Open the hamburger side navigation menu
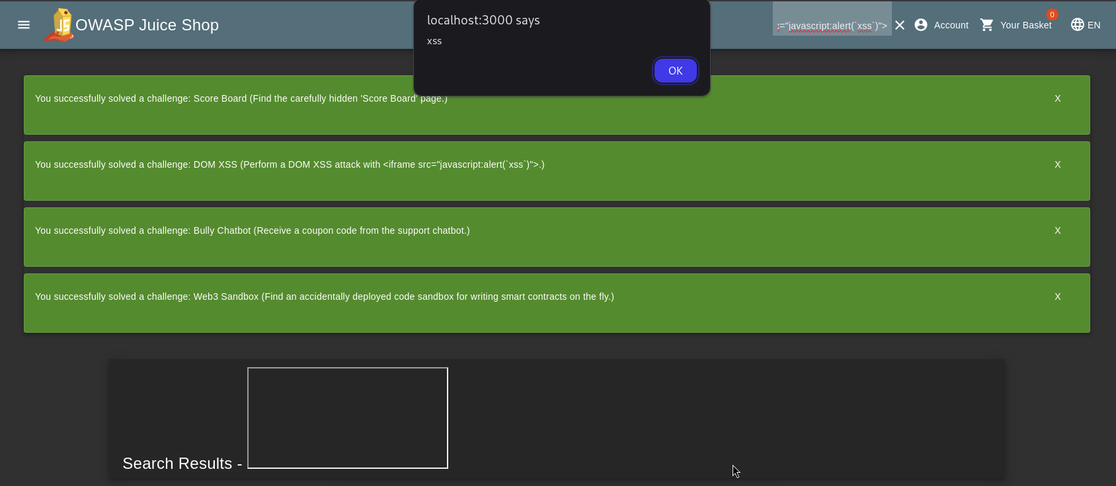Viewport: 1116px width, 486px height. point(24,25)
